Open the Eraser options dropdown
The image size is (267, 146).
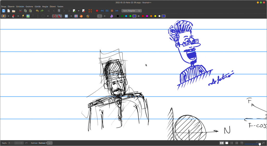(18, 16)
